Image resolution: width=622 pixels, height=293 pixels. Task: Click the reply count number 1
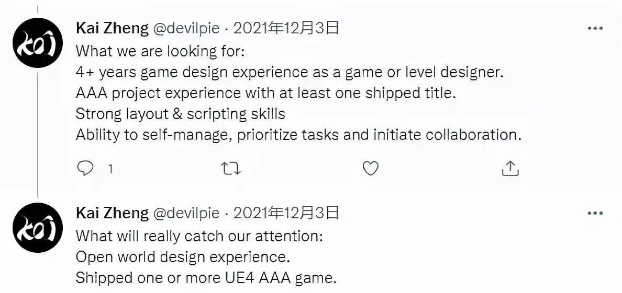pos(110,169)
